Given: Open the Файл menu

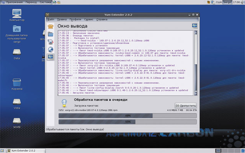Looking at the screenshot, I should pyautogui.click(x=51, y=20).
